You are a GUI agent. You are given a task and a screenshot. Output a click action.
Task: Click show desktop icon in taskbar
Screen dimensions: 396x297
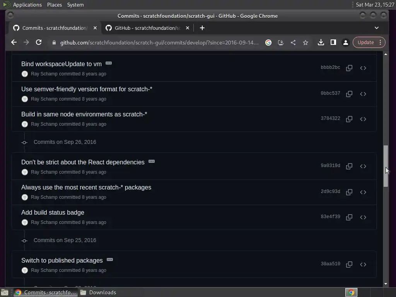pyautogui.click(x=5, y=292)
